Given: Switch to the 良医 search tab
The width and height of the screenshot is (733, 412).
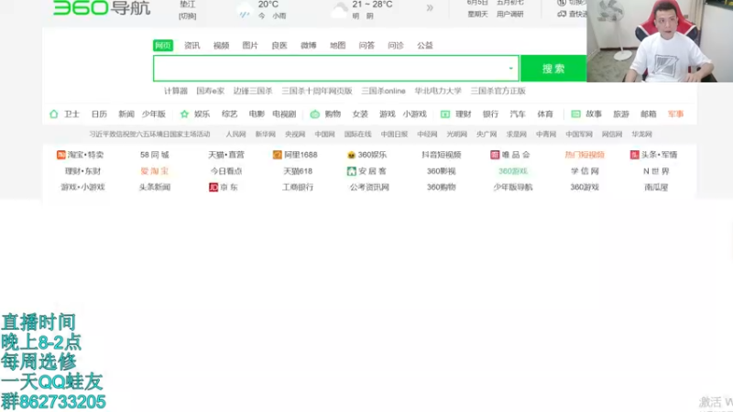Looking at the screenshot, I should (279, 45).
